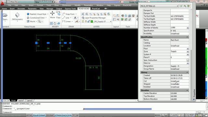Screen dimensions: 208x117
Task: Open the AutoCAD application menu logo
Action: pyautogui.click(x=2, y=3)
